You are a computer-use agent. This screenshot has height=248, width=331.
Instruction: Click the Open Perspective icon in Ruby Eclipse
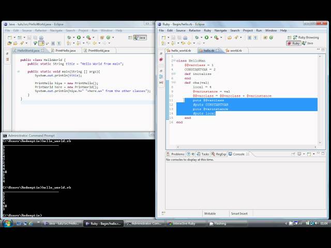point(289,38)
